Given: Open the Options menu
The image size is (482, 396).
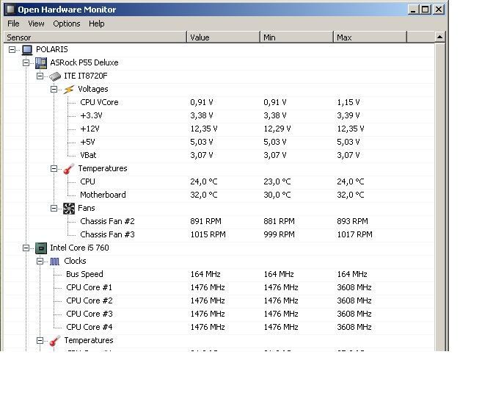Looking at the screenshot, I should [x=67, y=24].
